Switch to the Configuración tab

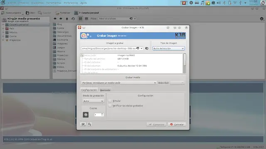89,90
